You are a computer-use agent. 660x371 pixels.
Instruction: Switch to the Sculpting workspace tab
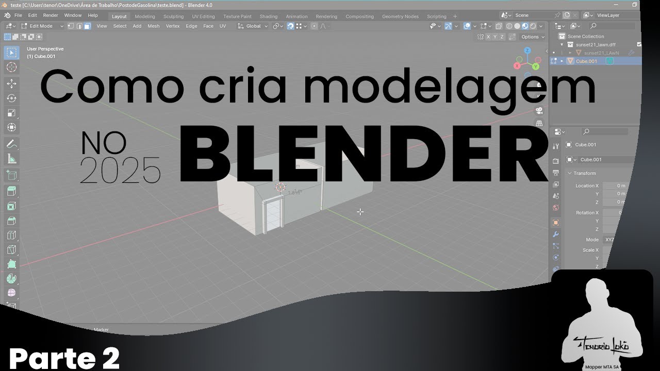173,16
